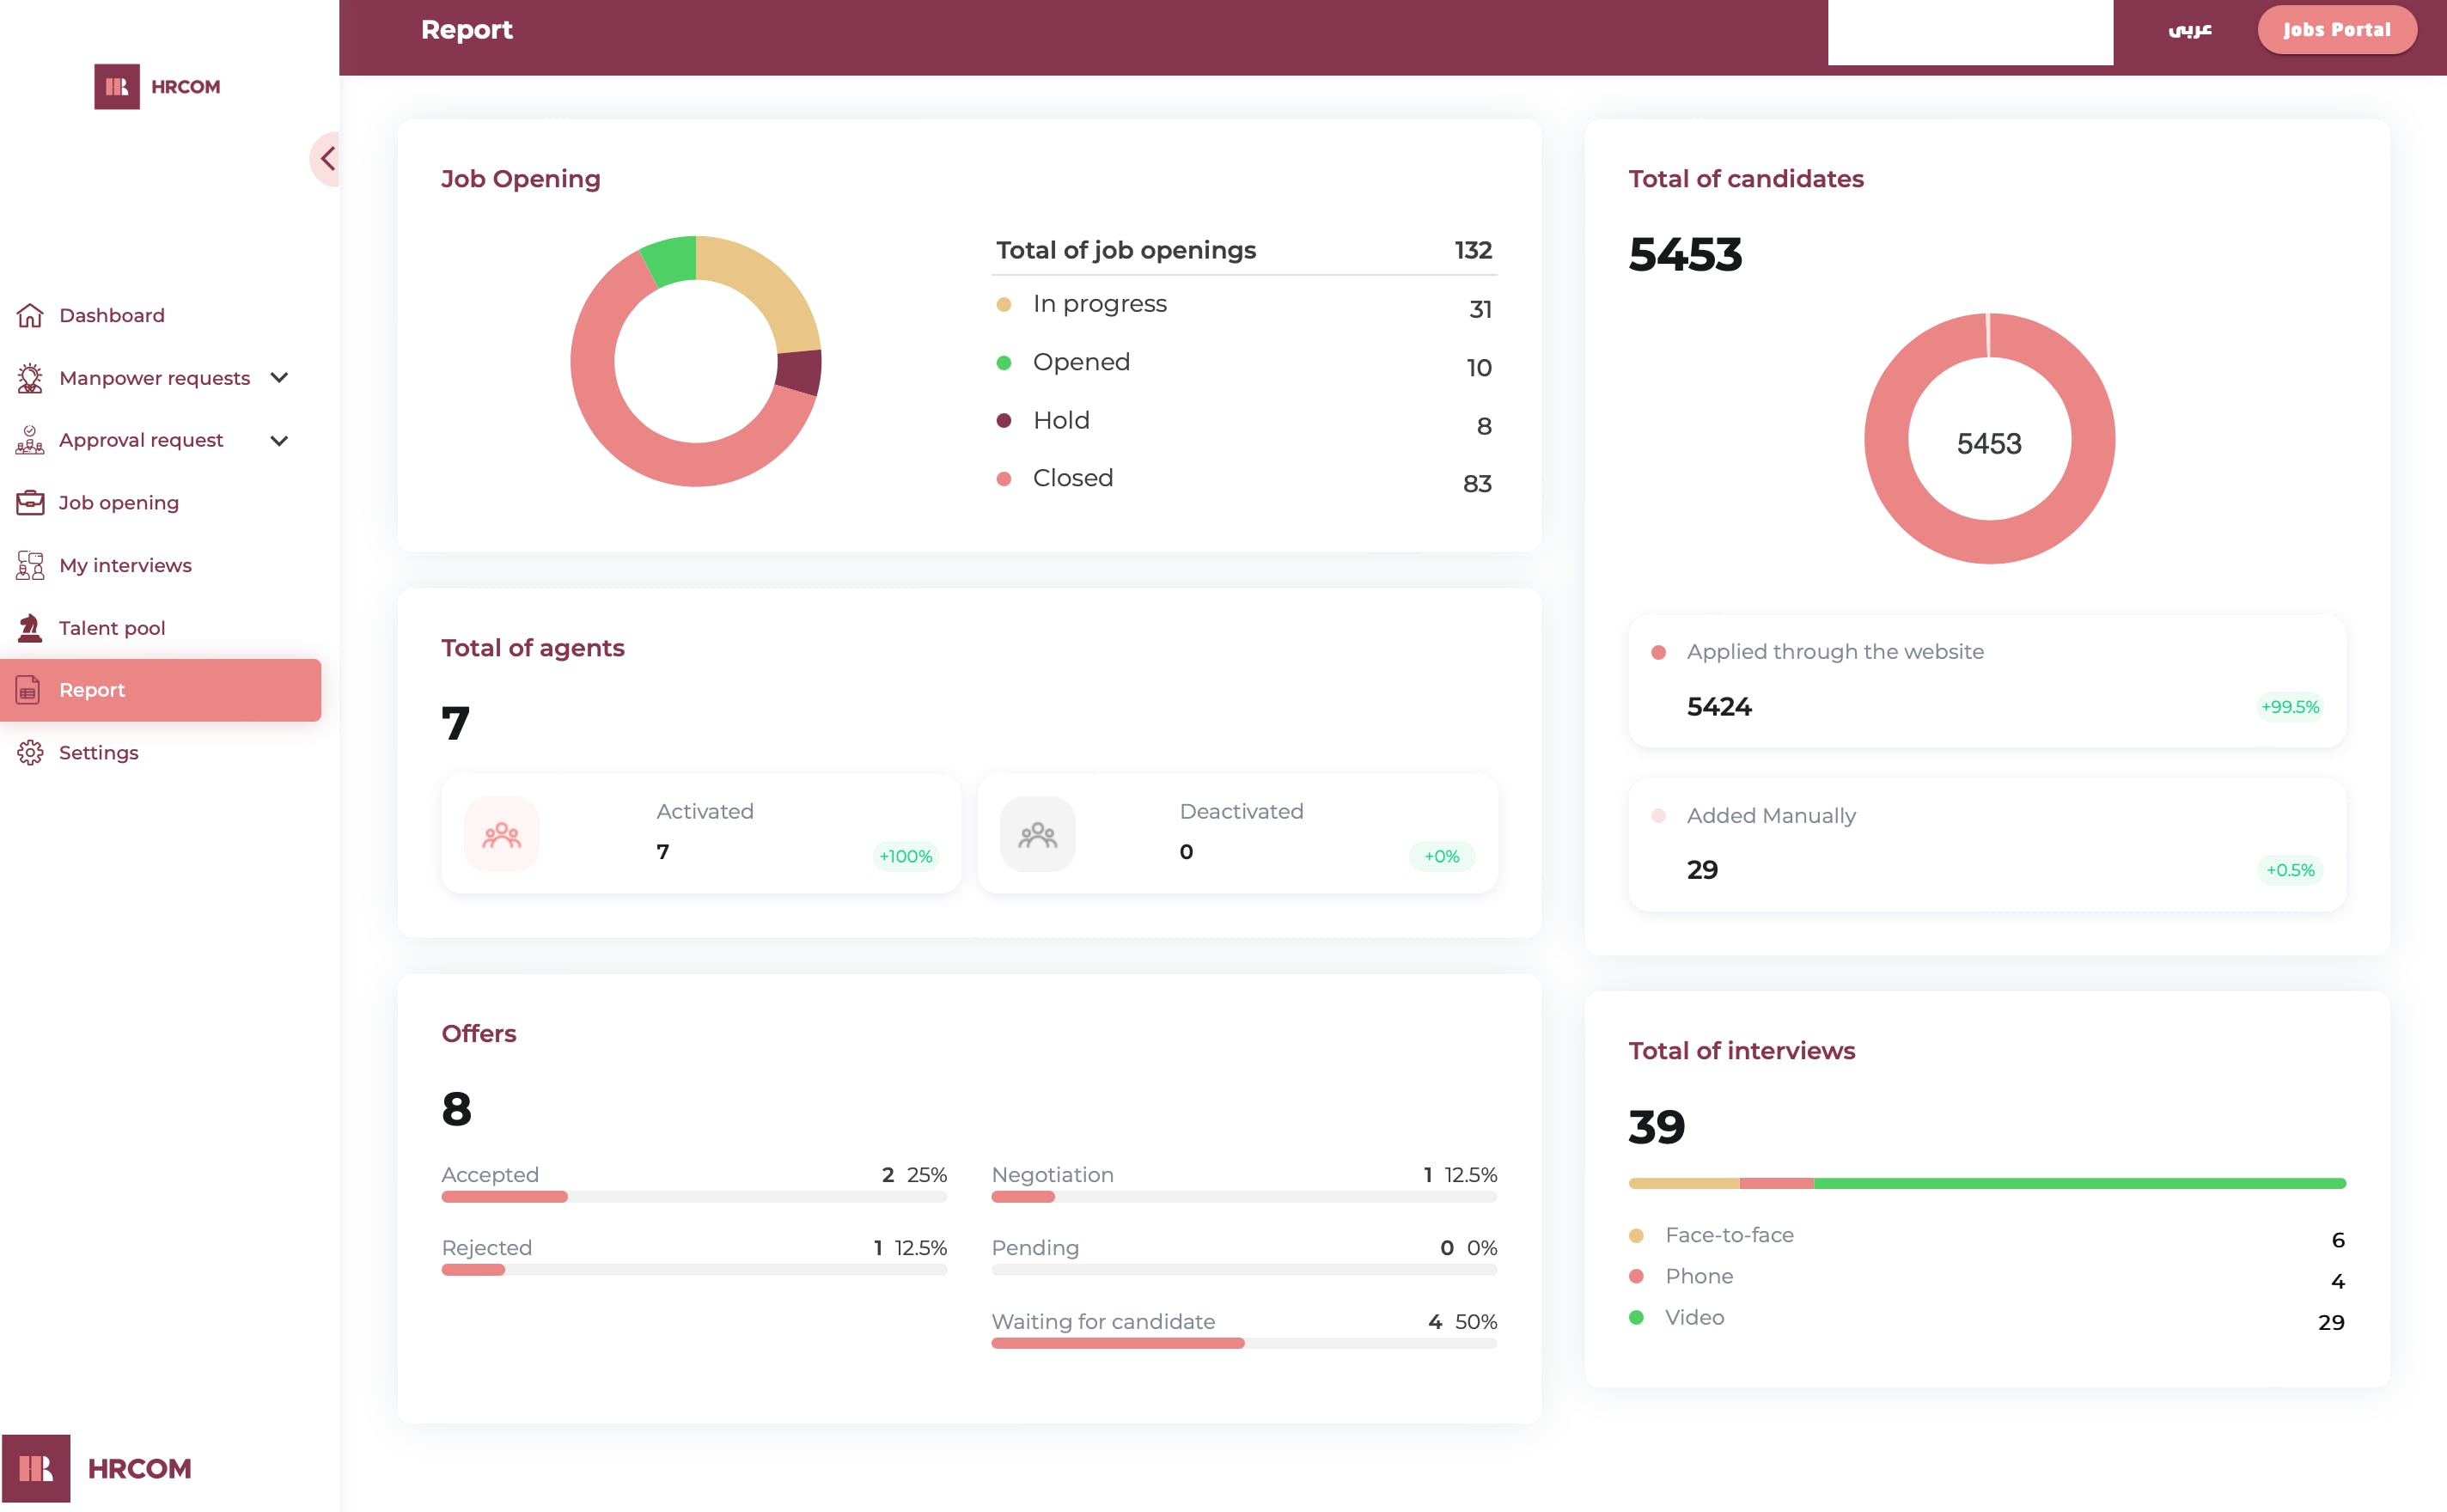Click the white box in the header

(x=1970, y=32)
